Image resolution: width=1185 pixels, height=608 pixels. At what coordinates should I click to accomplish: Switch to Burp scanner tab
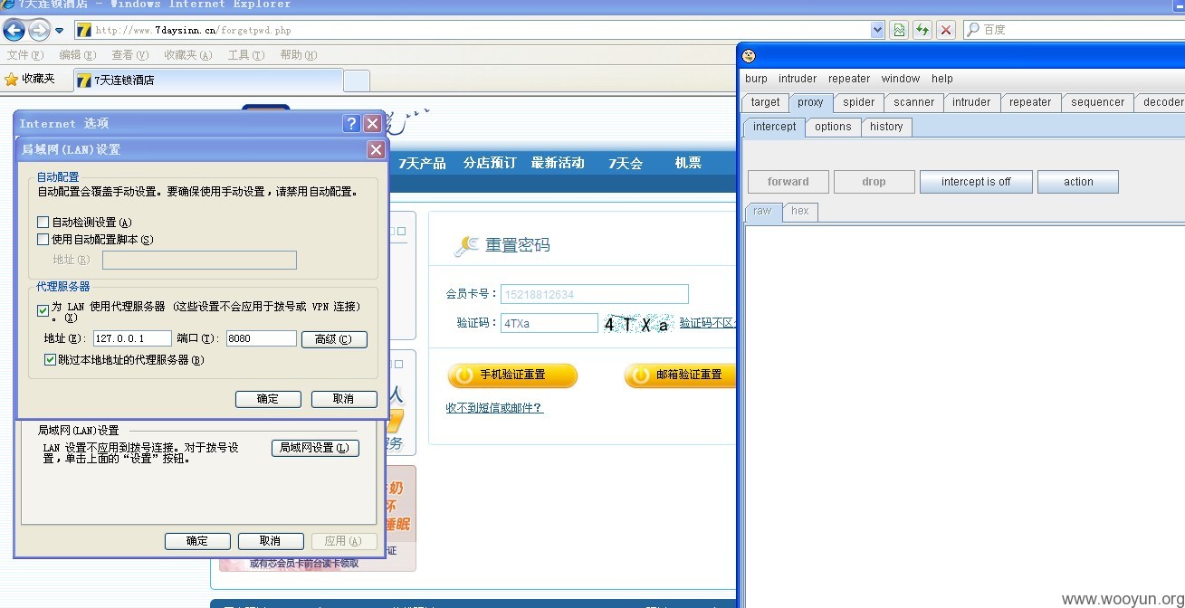point(914,102)
